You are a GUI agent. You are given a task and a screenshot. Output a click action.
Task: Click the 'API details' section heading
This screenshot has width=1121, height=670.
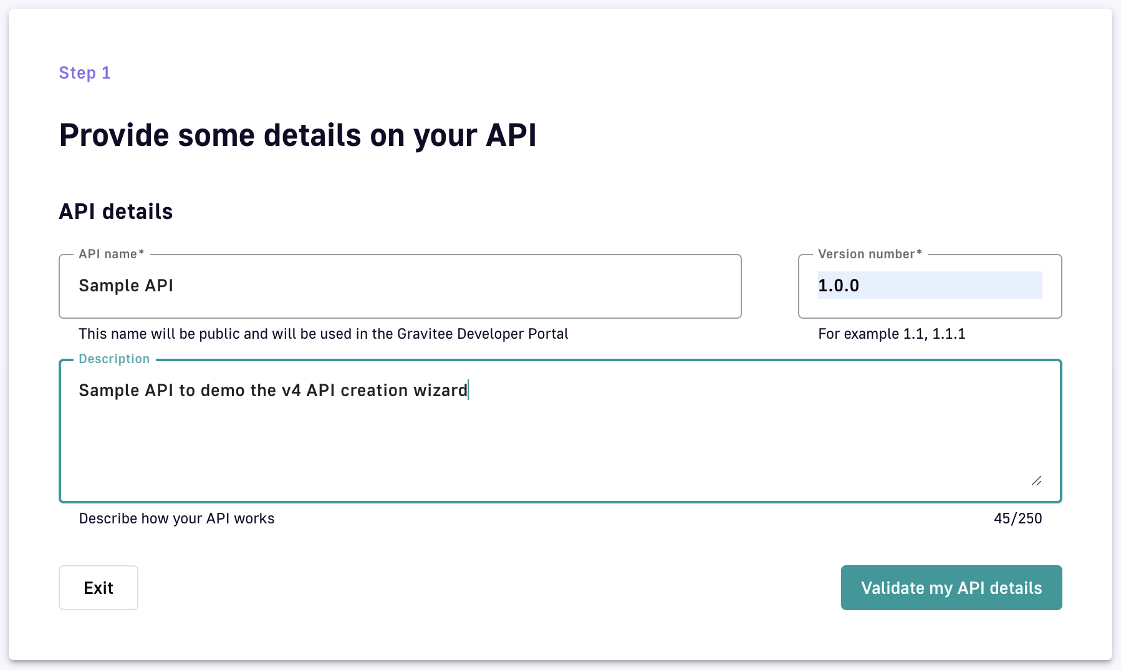click(x=116, y=211)
